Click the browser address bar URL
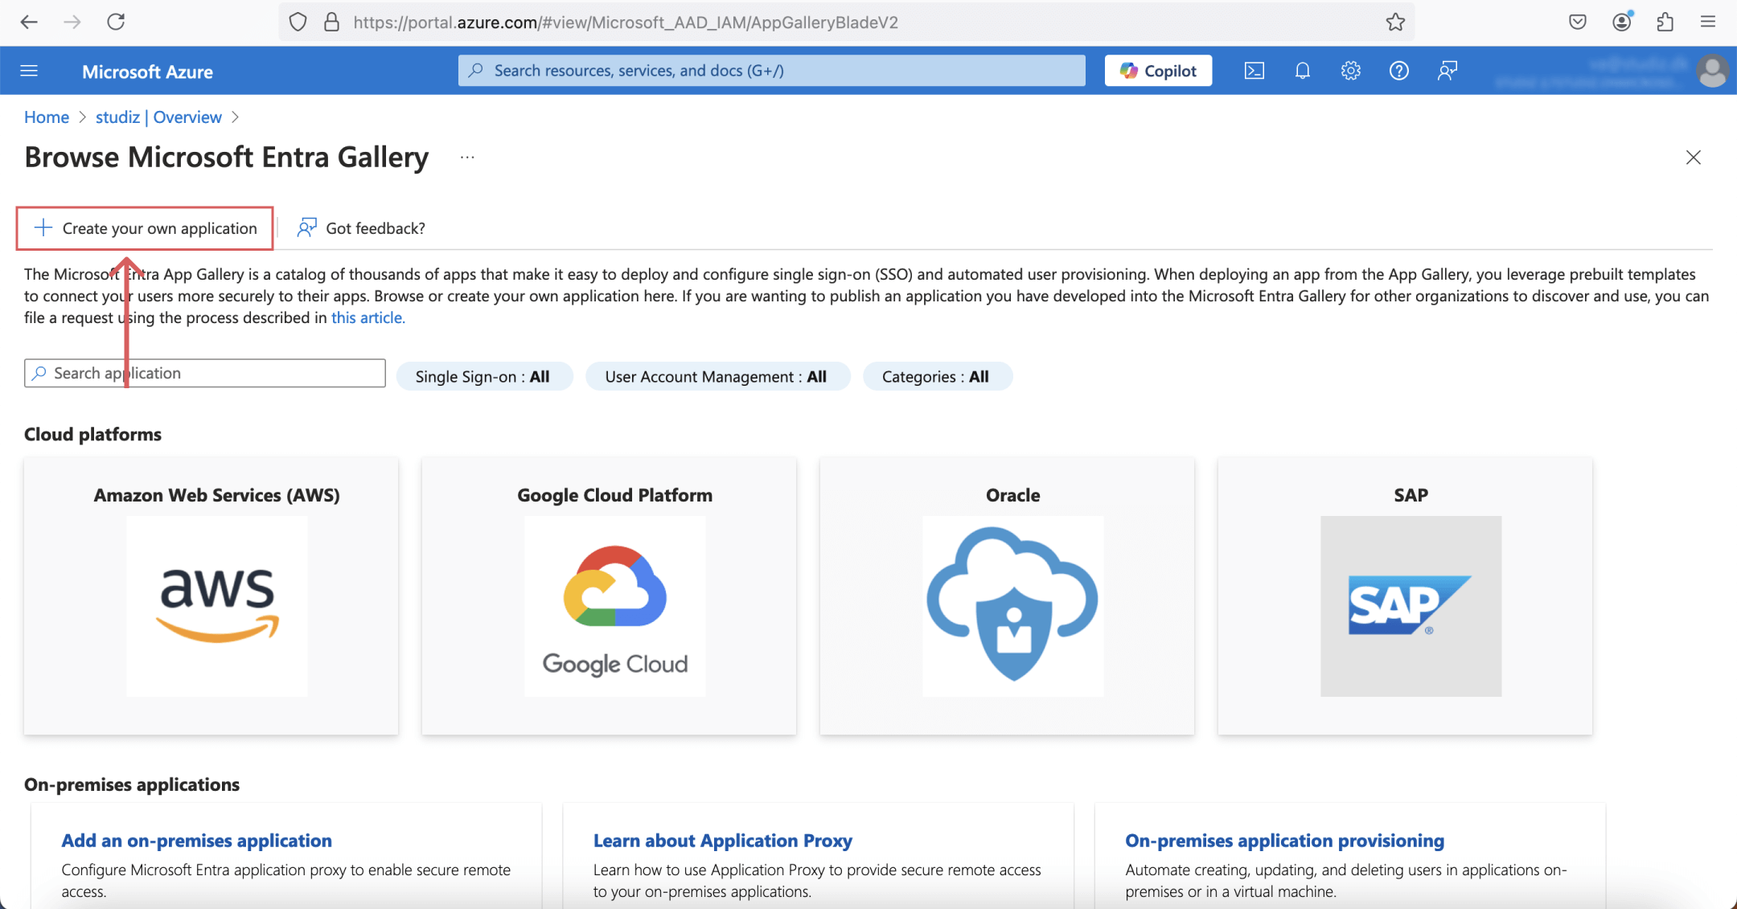 (626, 23)
